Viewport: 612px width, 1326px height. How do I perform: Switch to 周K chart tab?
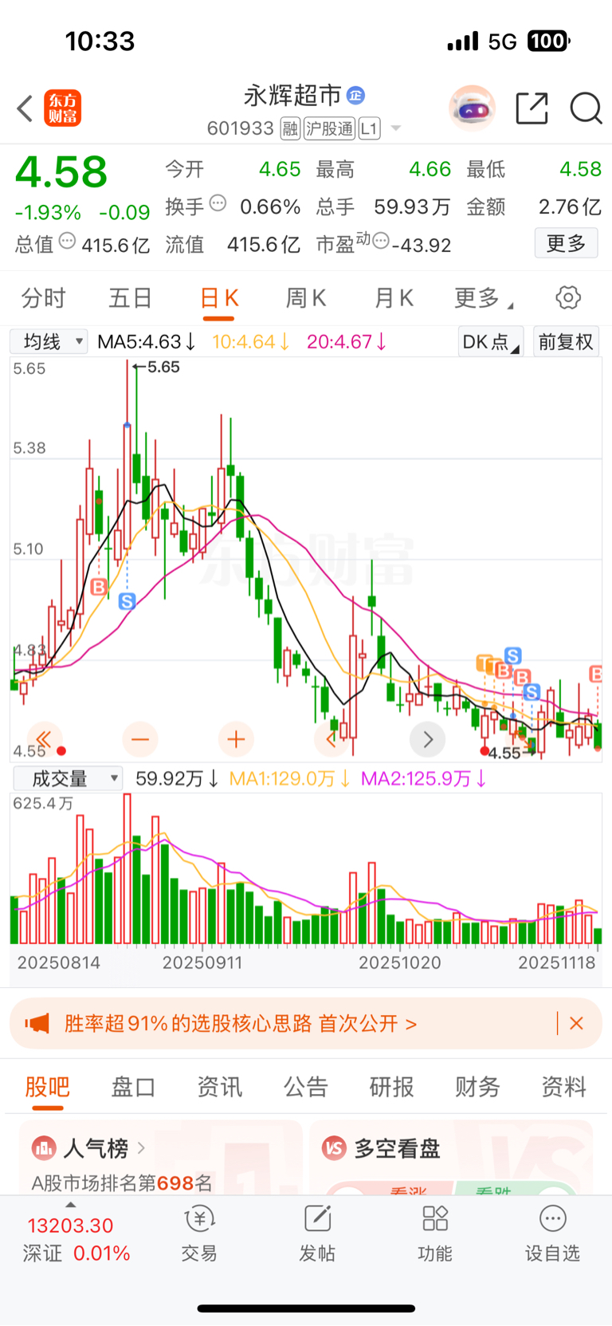click(306, 298)
